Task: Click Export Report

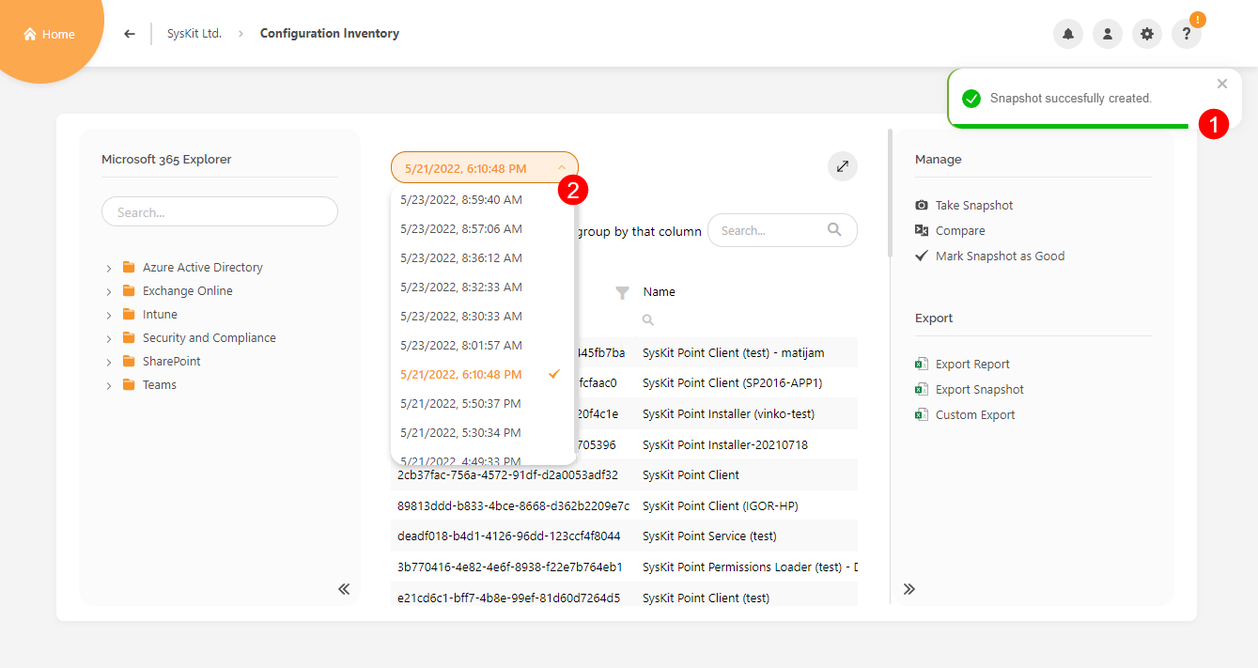Action: point(972,364)
